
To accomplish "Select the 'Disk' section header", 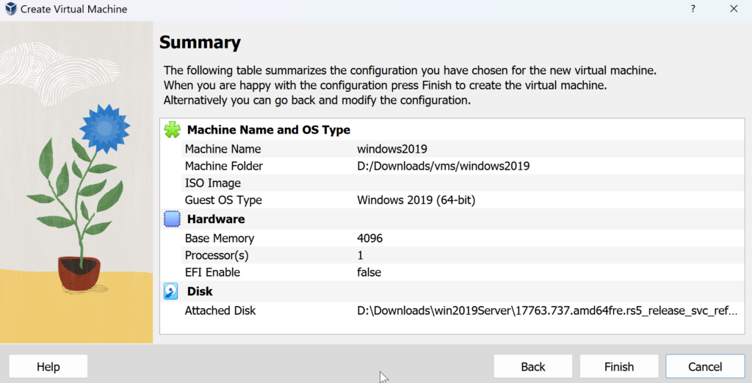I will [x=200, y=291].
